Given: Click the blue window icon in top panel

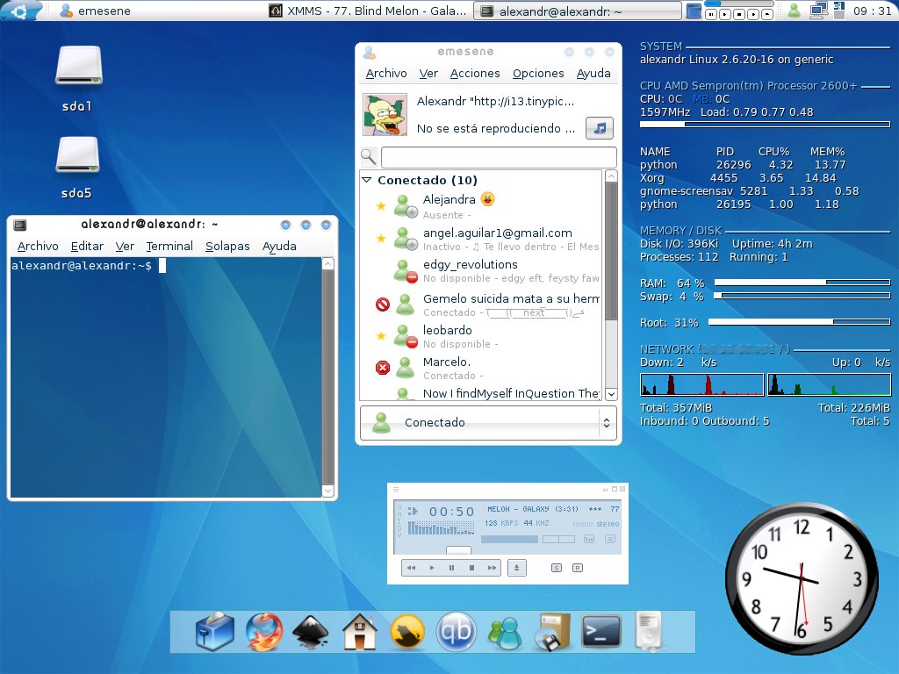Looking at the screenshot, I should (694, 11).
